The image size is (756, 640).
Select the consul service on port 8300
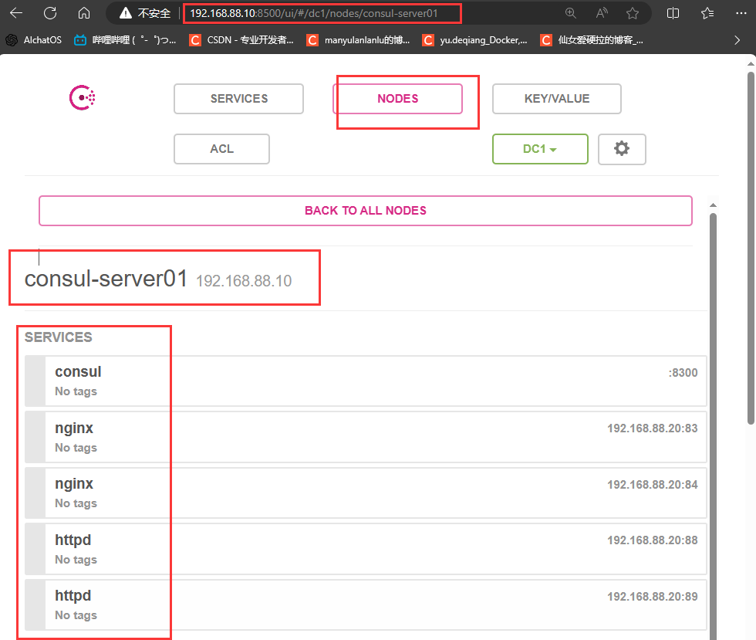(366, 381)
